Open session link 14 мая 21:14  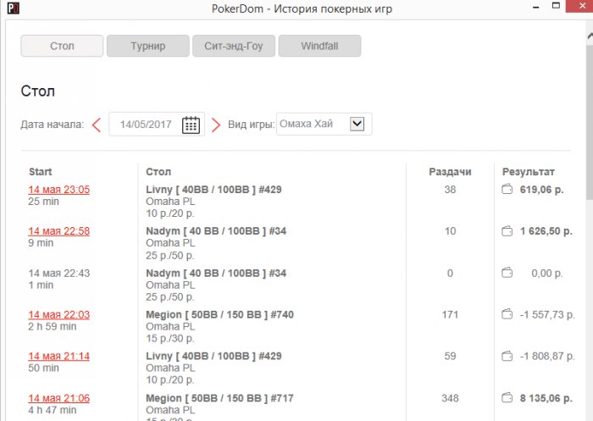pos(59,357)
